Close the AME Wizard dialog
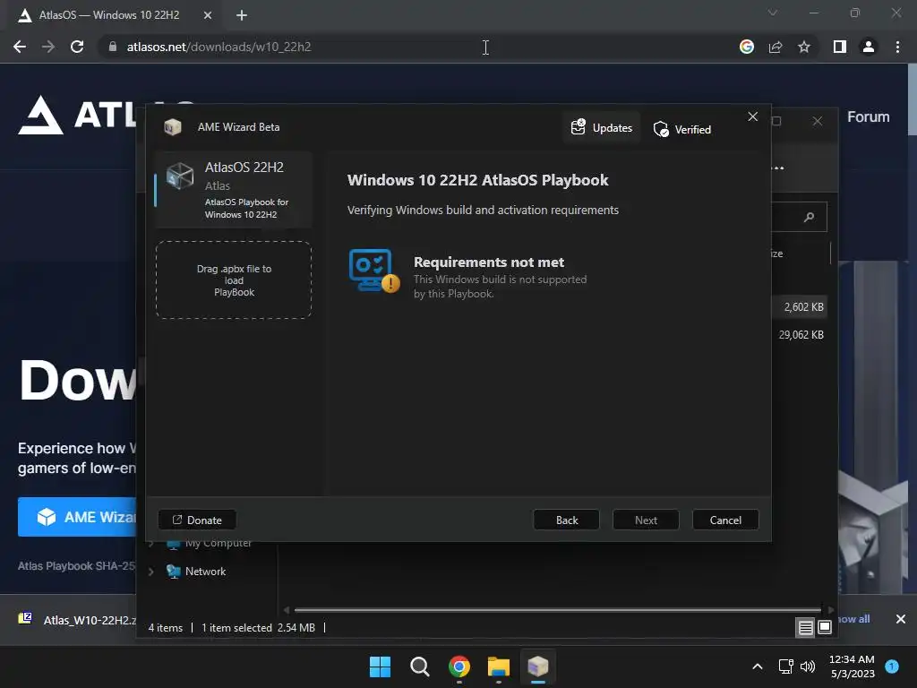 point(752,116)
